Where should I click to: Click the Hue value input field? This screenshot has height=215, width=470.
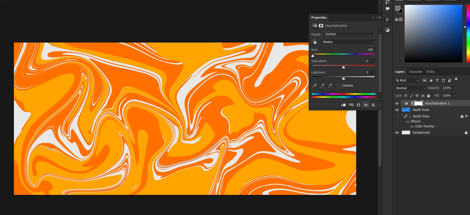371,50
